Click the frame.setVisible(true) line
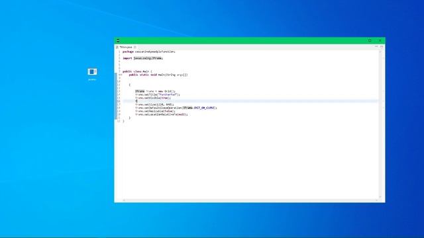Image resolution: width=424 pixels, height=238 pixels. [x=153, y=98]
